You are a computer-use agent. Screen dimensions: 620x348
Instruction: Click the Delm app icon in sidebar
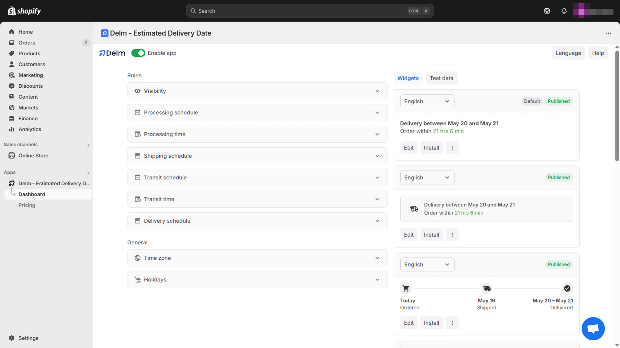click(x=12, y=183)
